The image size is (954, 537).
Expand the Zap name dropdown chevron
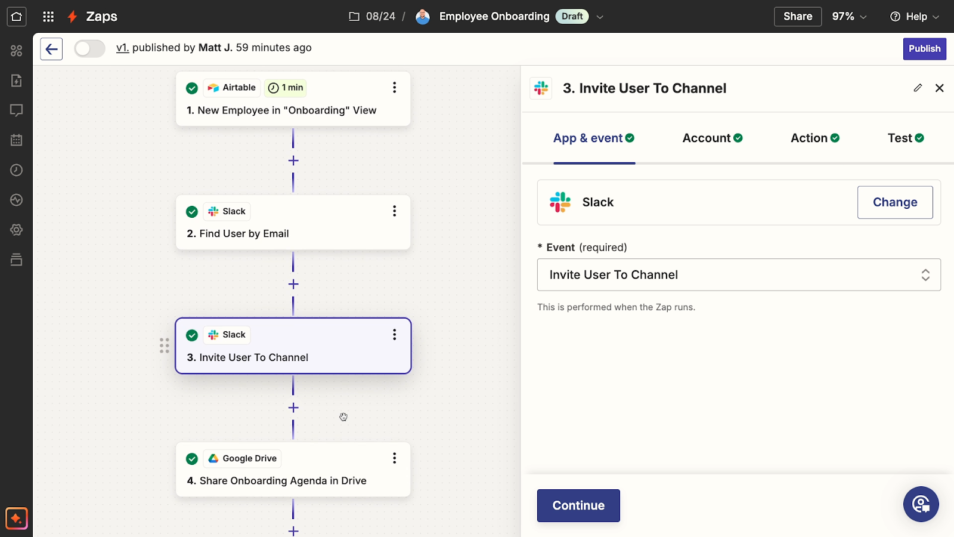(x=600, y=17)
